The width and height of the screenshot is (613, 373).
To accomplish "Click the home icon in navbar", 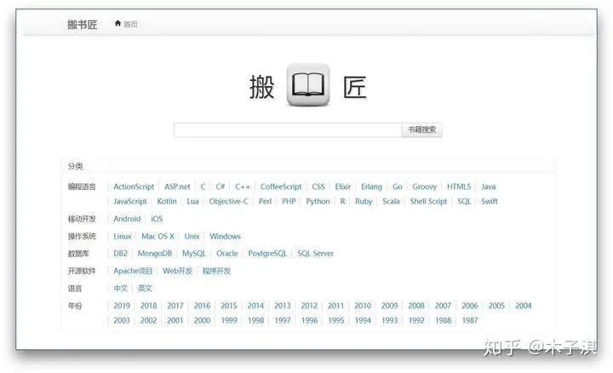I will pos(117,24).
